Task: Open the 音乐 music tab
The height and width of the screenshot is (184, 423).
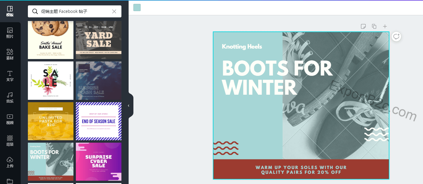Action: point(10,98)
